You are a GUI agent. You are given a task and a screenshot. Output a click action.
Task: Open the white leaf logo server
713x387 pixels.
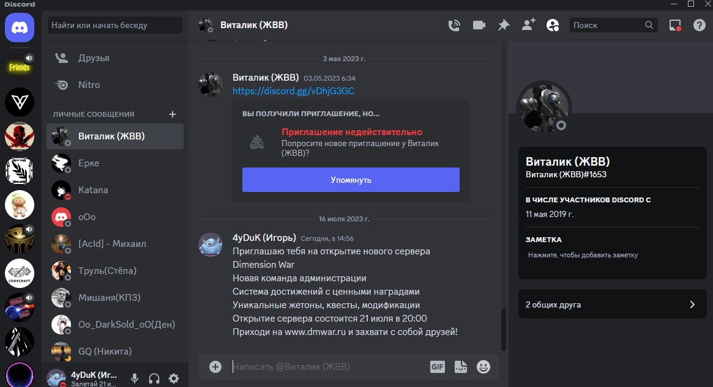20,171
